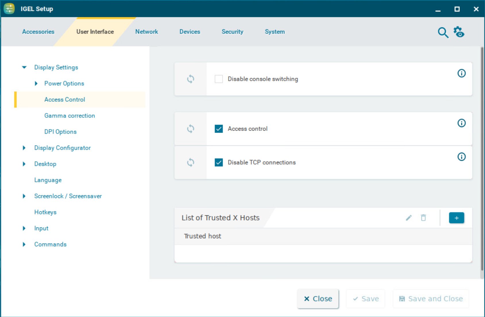
Task: Open the search magnifier icon
Action: (443, 32)
